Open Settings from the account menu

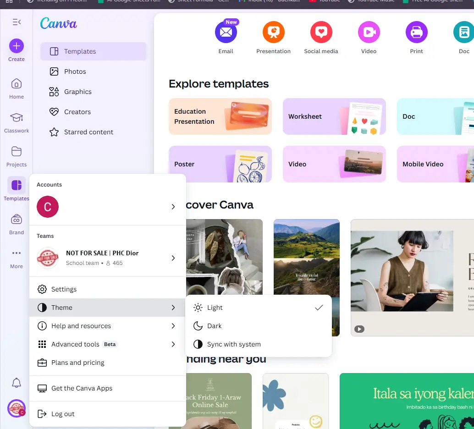pyautogui.click(x=107, y=289)
